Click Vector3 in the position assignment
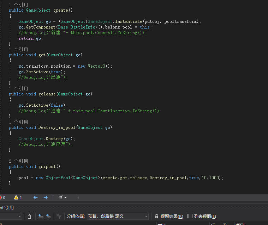 coord(96,66)
